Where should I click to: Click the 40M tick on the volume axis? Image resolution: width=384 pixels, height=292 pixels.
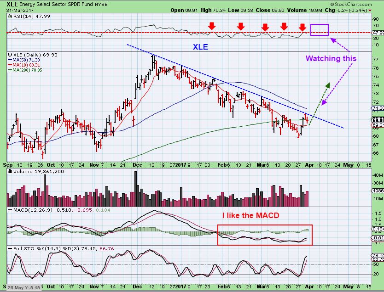(x=378, y=175)
